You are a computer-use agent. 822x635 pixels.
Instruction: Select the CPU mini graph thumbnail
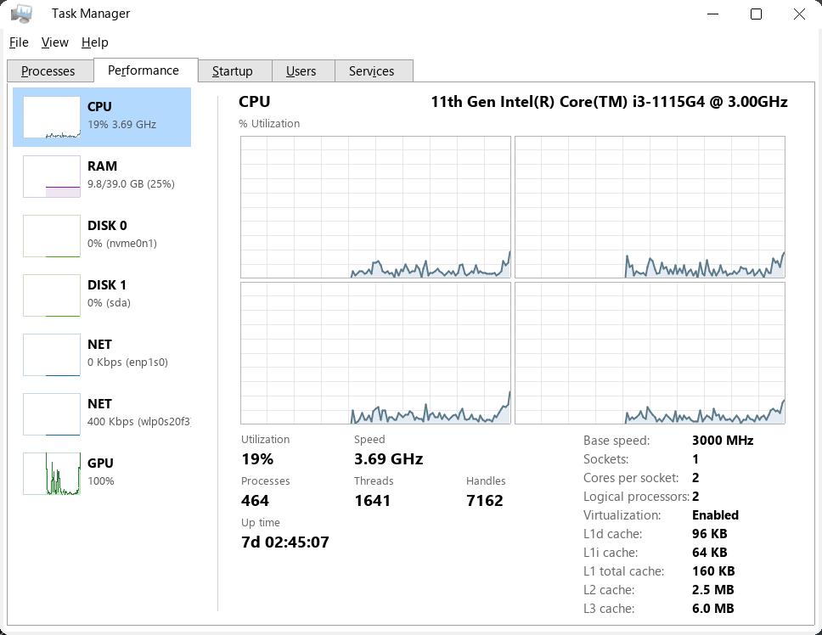coord(52,117)
